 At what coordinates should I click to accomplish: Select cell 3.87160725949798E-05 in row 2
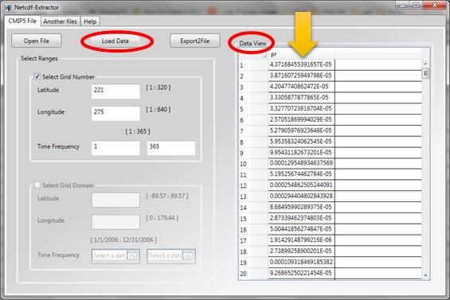coord(301,76)
